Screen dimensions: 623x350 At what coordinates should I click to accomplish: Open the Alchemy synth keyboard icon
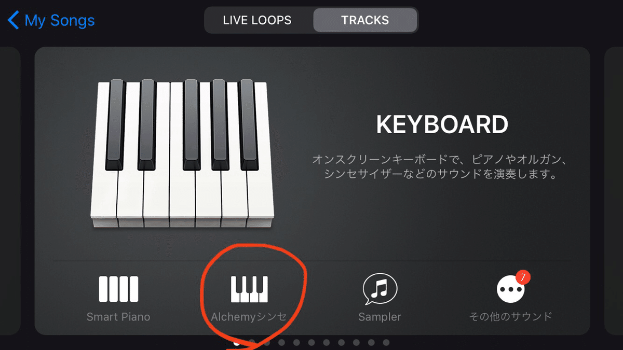tap(249, 289)
